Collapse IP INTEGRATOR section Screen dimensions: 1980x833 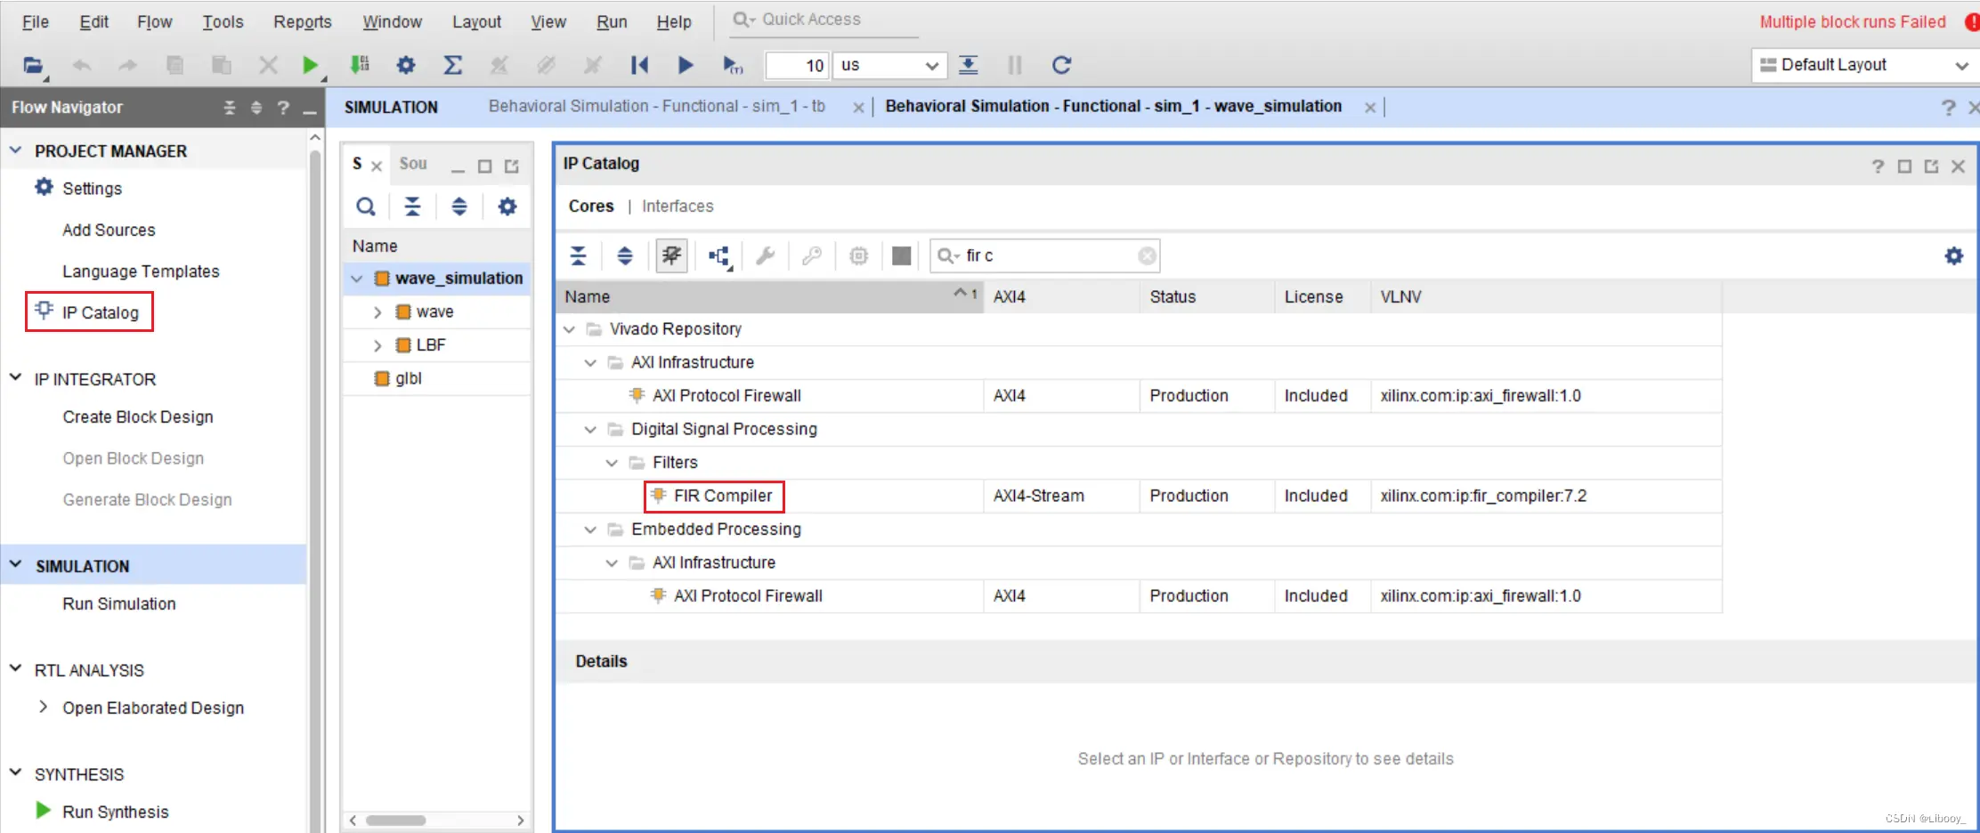tap(15, 378)
